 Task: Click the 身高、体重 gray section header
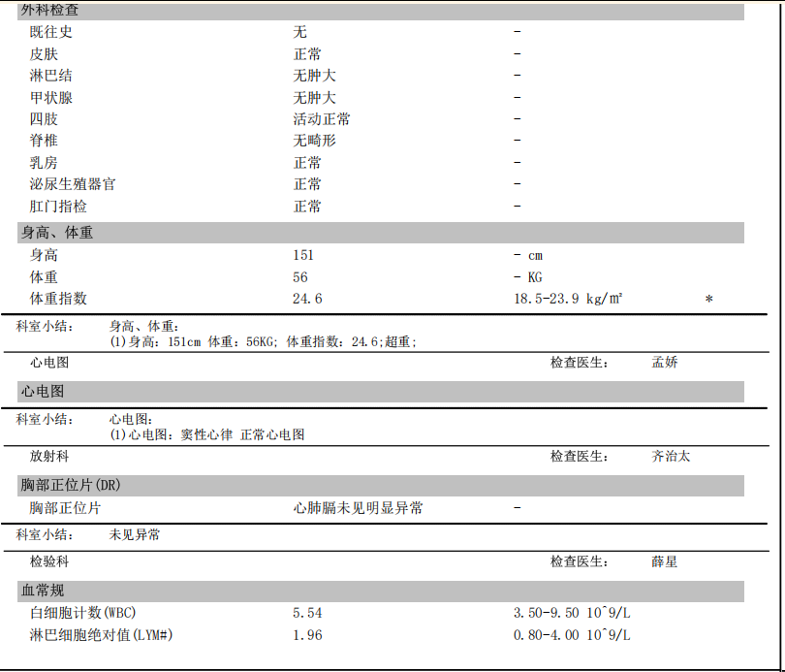tap(57, 233)
